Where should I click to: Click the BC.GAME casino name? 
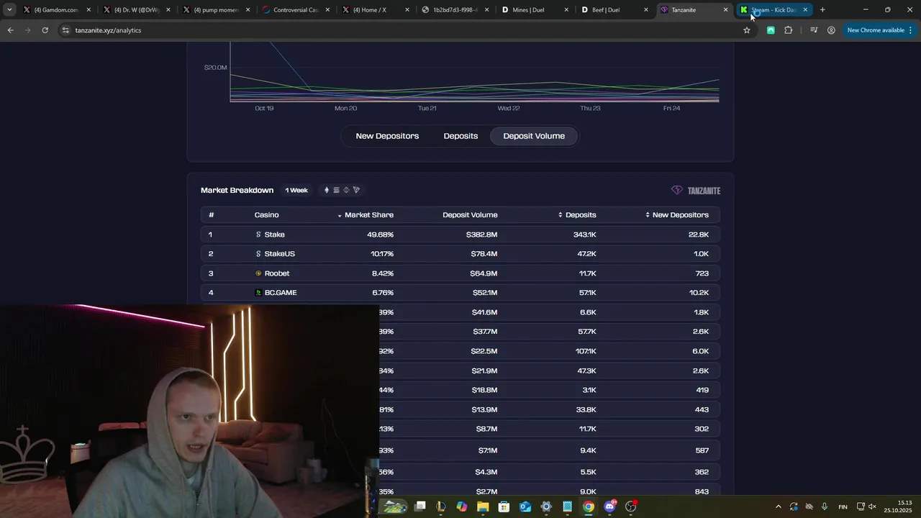[x=281, y=293]
